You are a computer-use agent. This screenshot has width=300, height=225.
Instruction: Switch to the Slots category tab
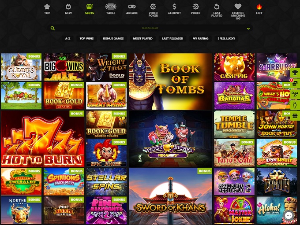point(90,9)
